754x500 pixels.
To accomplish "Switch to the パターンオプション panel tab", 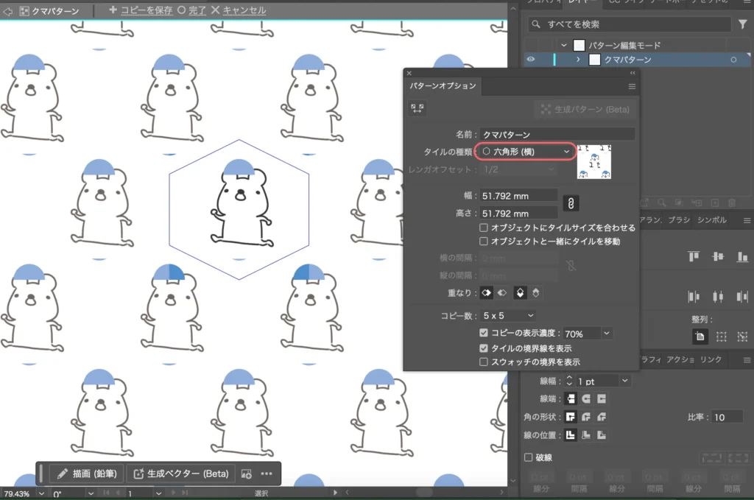I will [x=441, y=86].
